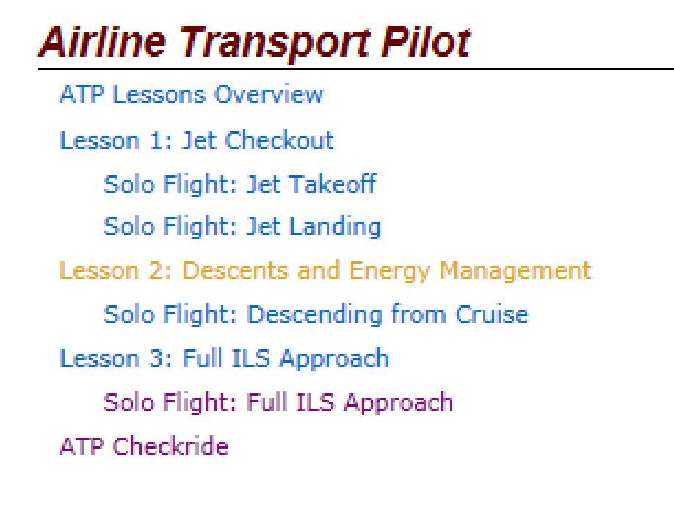674x519 pixels.
Task: Start Solo Flight: Descending from Cruise
Action: [x=316, y=315]
